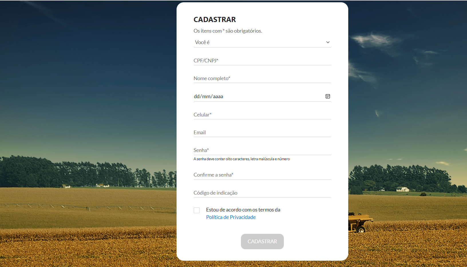Click into the Nome completo field
The height and width of the screenshot is (267, 467).
coord(262,78)
